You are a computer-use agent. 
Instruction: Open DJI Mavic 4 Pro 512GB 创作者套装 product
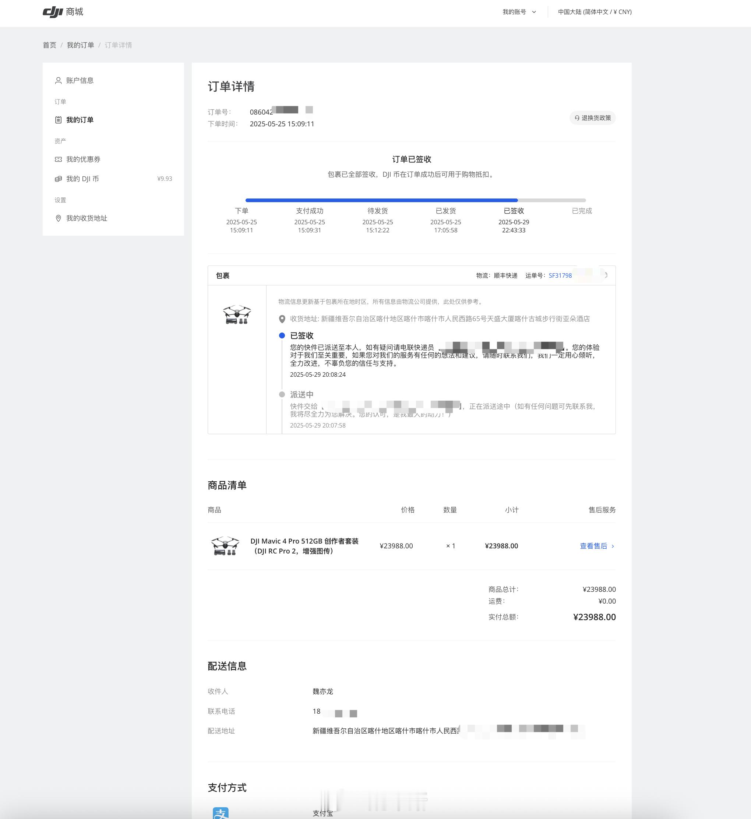coord(304,546)
